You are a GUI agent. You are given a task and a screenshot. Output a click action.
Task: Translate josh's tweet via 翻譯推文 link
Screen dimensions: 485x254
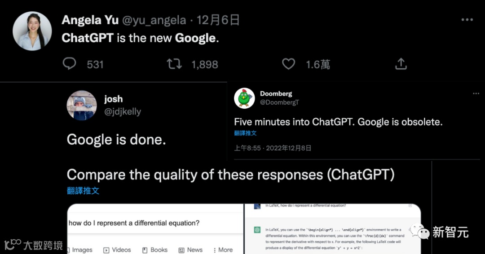click(x=83, y=191)
